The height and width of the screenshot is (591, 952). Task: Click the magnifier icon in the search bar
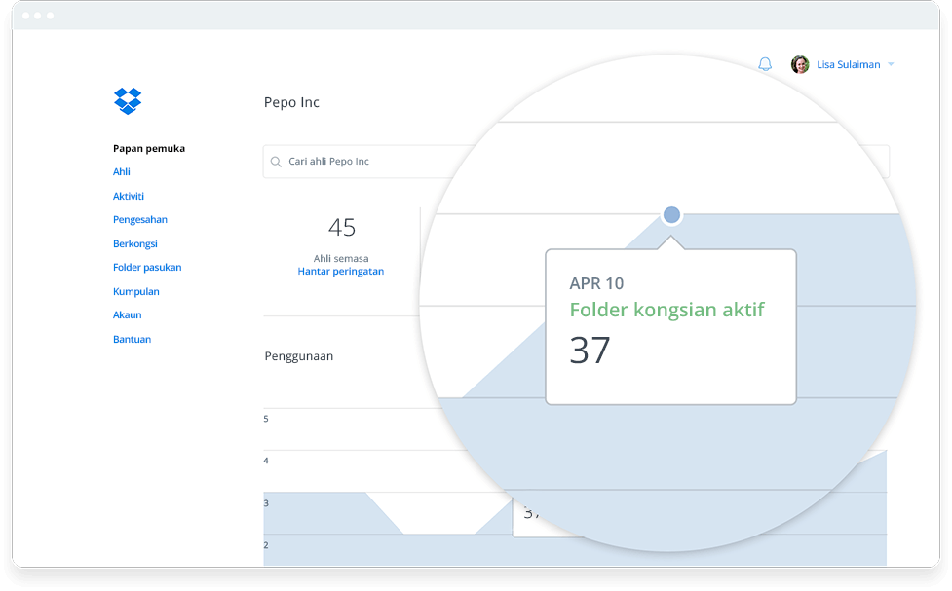[278, 161]
